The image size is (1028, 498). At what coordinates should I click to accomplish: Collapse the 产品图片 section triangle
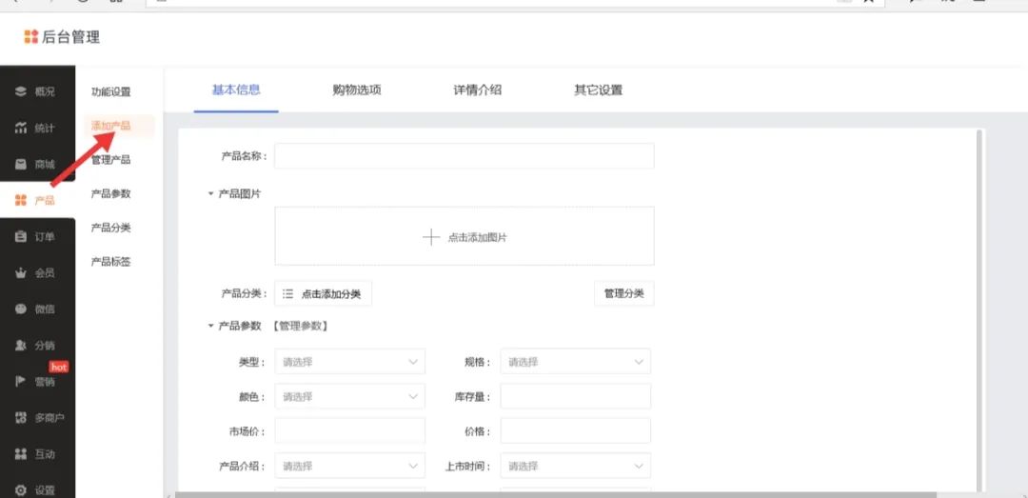(x=210, y=194)
